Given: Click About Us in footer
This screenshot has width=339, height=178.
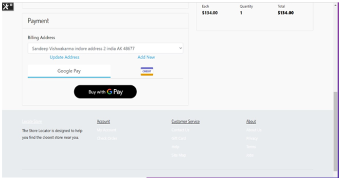Looking at the screenshot, I should pyautogui.click(x=254, y=130).
